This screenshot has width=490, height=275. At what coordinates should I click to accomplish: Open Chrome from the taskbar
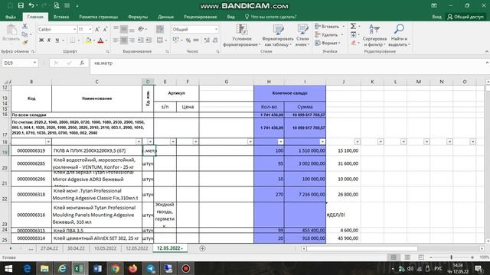pyautogui.click(x=116, y=268)
